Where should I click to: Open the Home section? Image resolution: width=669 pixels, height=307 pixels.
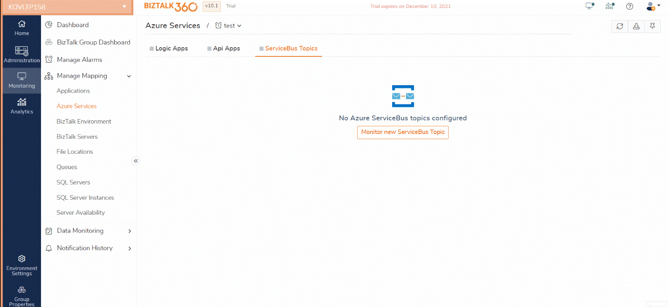click(x=22, y=28)
